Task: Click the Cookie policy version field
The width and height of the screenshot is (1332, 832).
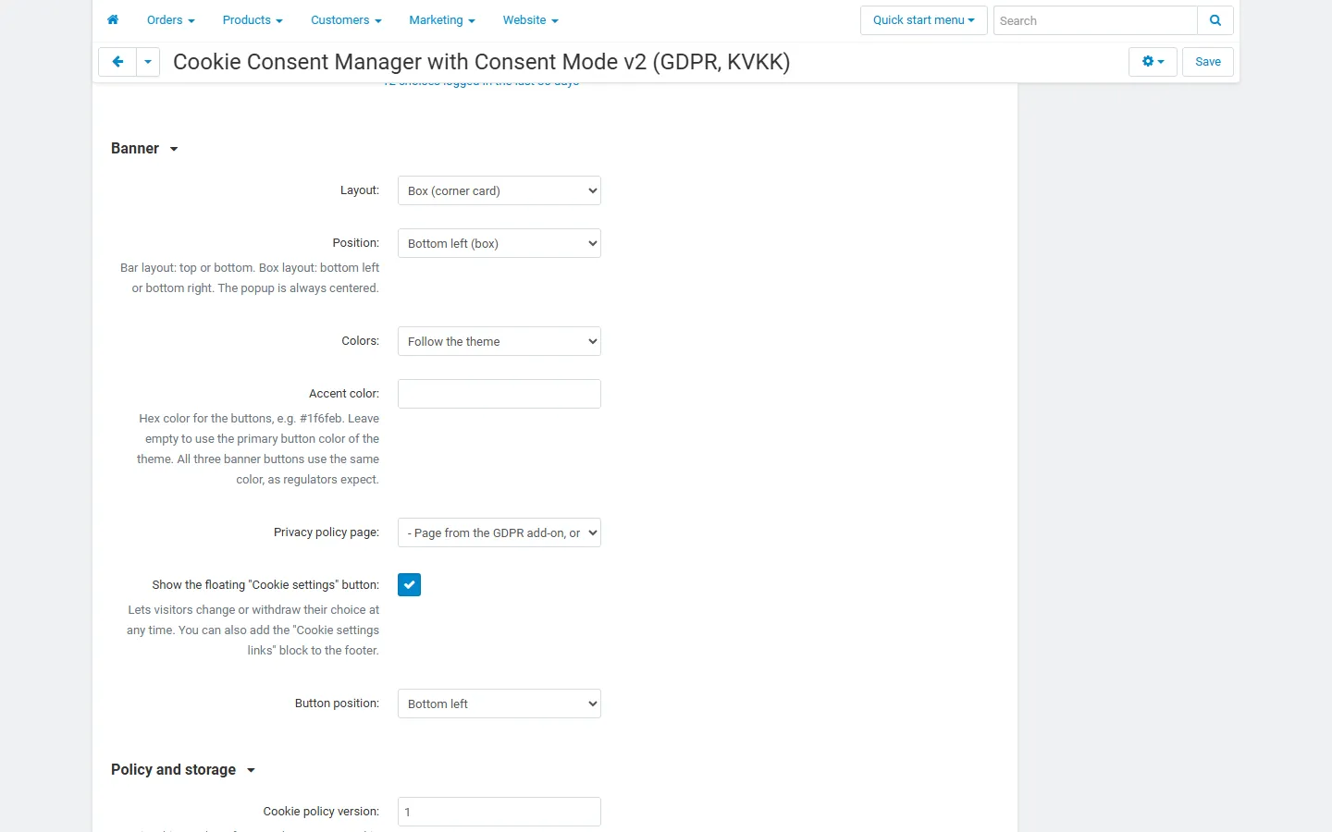Action: coord(499,812)
